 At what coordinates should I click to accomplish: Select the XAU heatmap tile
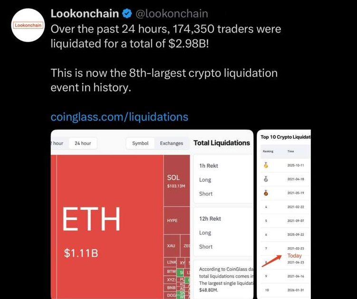[172, 246]
